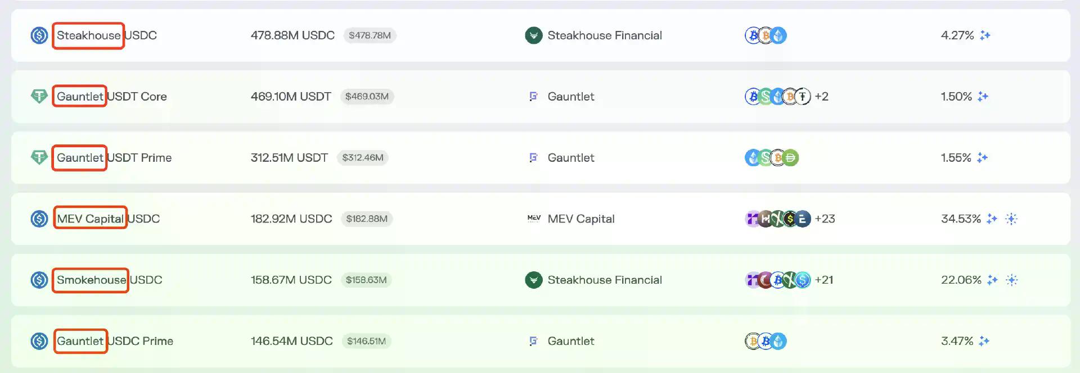
Task: Open the Smokehouse USDC vault
Action: coord(109,280)
